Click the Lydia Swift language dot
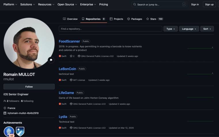 [60, 128]
